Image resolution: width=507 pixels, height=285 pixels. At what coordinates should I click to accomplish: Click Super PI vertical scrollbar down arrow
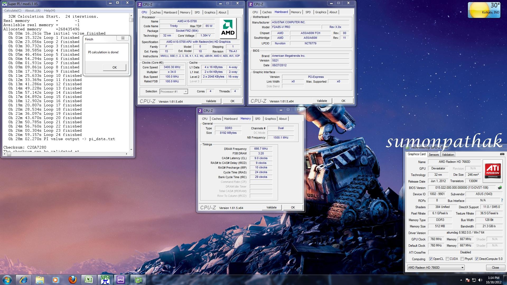pyautogui.click(x=131, y=149)
